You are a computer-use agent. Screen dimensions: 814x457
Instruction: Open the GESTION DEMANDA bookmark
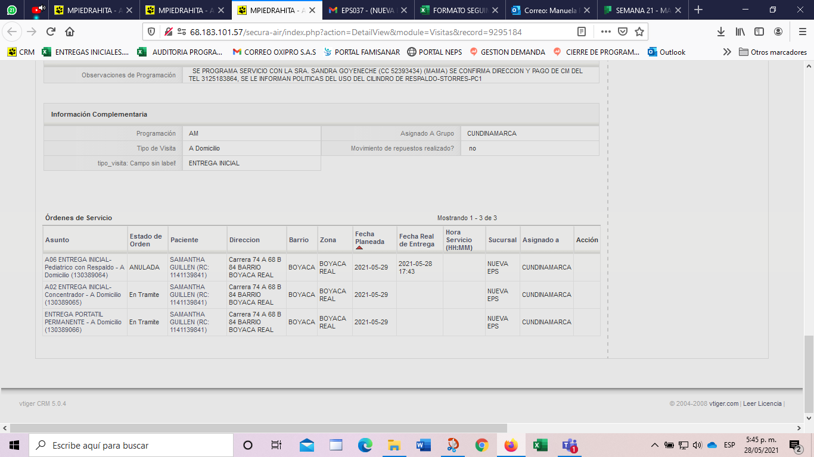pyautogui.click(x=507, y=52)
